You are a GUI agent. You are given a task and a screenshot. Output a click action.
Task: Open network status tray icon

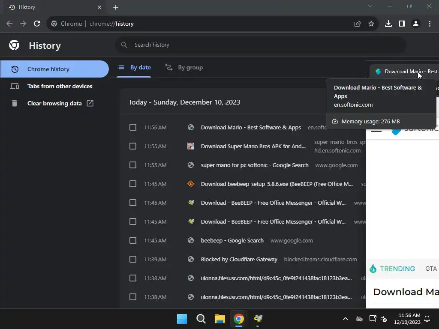(373, 319)
